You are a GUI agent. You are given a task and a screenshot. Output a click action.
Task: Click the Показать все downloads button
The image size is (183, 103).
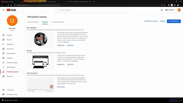[x=174, y=100]
